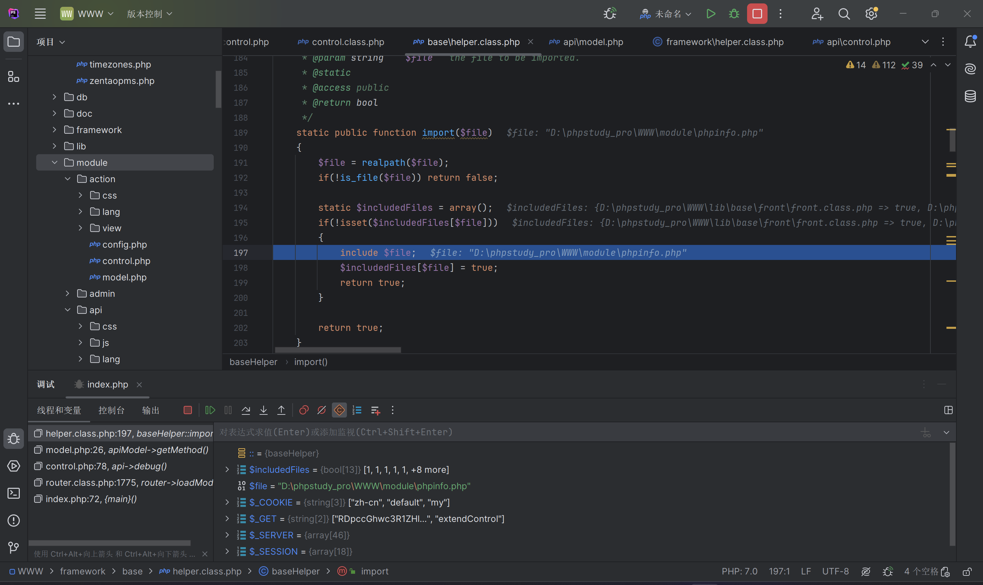Collapse the module folder in project tree
The height and width of the screenshot is (585, 983).
[x=55, y=162]
